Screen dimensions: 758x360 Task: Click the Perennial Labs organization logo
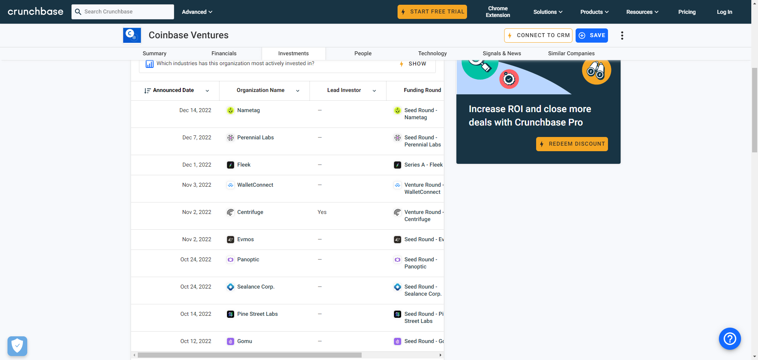pyautogui.click(x=231, y=138)
